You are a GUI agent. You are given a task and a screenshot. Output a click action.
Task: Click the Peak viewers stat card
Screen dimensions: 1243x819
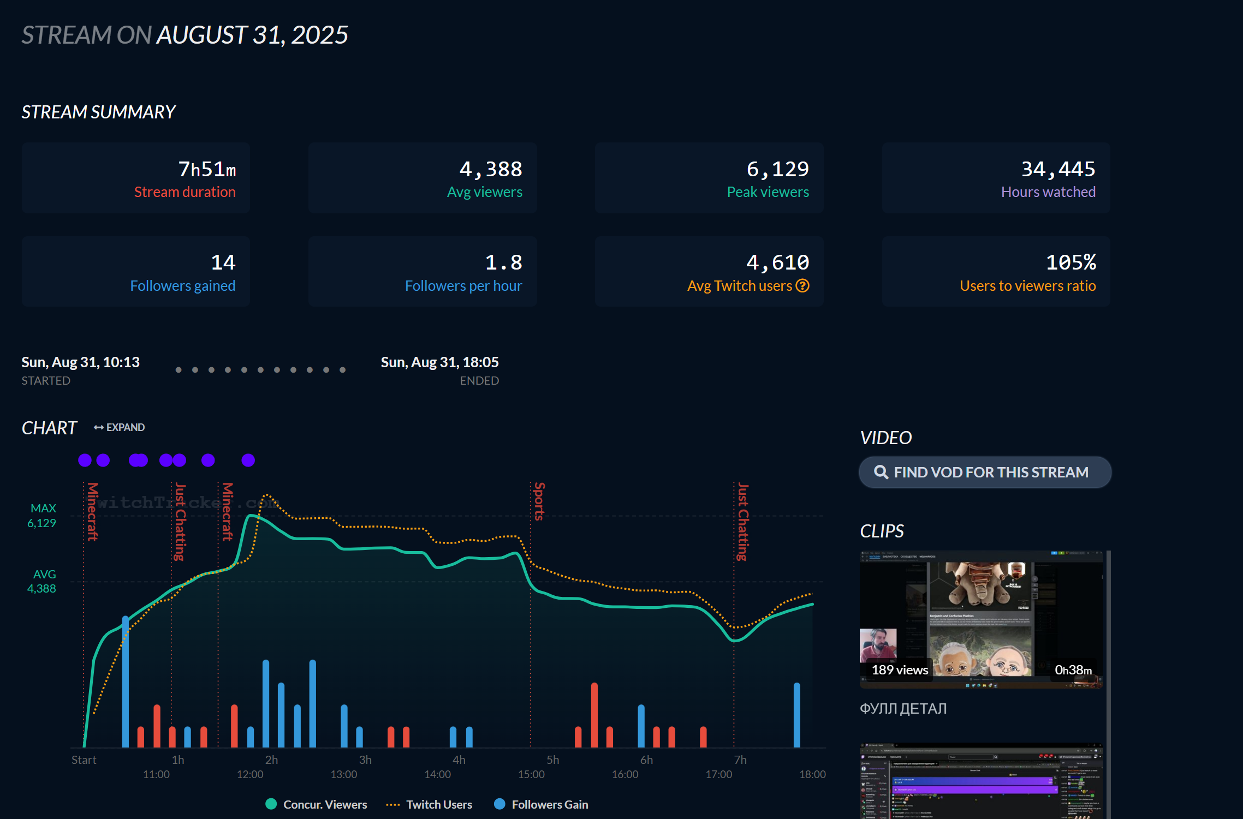point(709,178)
